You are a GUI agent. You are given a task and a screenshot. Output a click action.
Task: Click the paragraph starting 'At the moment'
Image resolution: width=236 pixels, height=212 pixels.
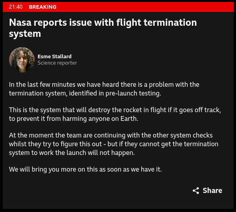tap(114, 144)
